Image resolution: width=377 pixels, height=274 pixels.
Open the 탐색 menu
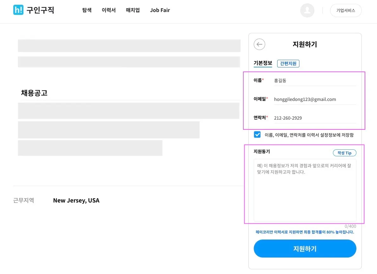(x=87, y=10)
